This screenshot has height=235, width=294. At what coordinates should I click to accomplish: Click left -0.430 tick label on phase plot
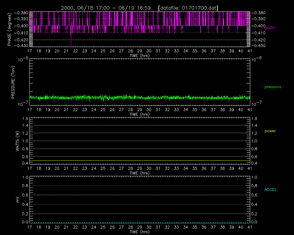click(x=21, y=46)
